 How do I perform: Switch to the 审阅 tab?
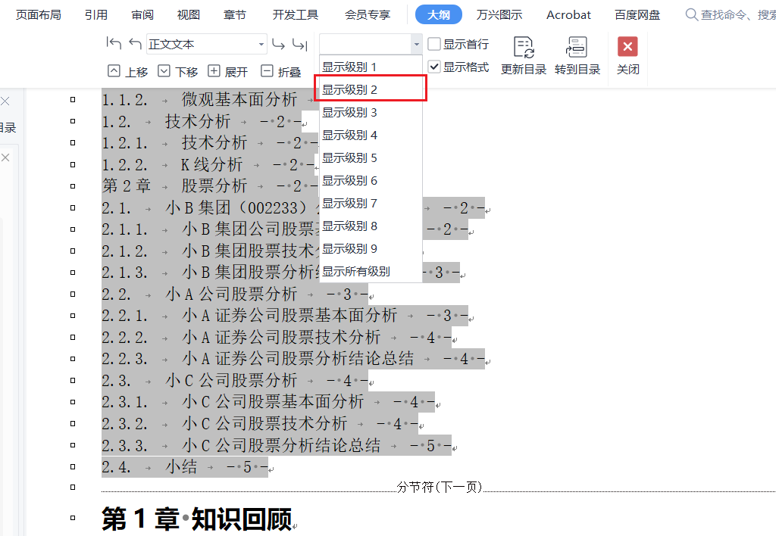point(142,14)
